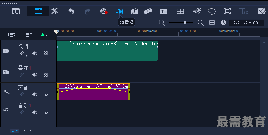Click ruler at 00:00:08:00
This screenshot has width=268, height=135.
[228, 31]
